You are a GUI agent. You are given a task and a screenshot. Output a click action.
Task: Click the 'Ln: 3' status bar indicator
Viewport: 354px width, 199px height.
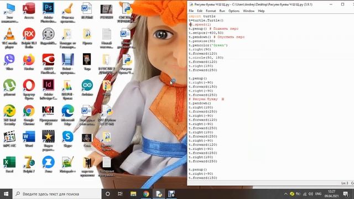345,183
